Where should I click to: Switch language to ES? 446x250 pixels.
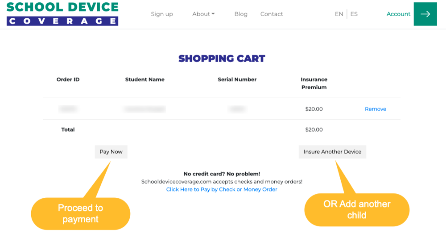(x=354, y=14)
